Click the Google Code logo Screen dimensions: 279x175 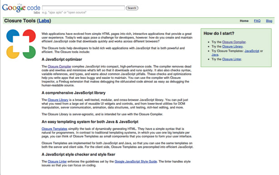click(21, 8)
